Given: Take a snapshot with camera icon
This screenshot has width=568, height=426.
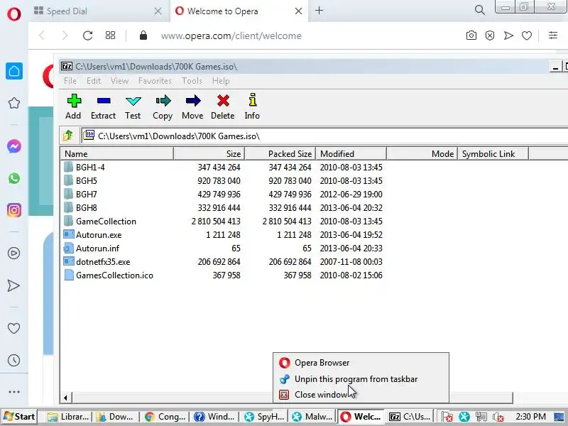Looking at the screenshot, I should [x=471, y=35].
